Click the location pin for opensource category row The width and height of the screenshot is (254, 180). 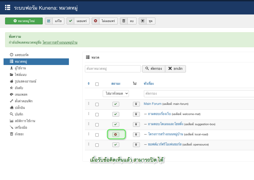(x=136, y=144)
